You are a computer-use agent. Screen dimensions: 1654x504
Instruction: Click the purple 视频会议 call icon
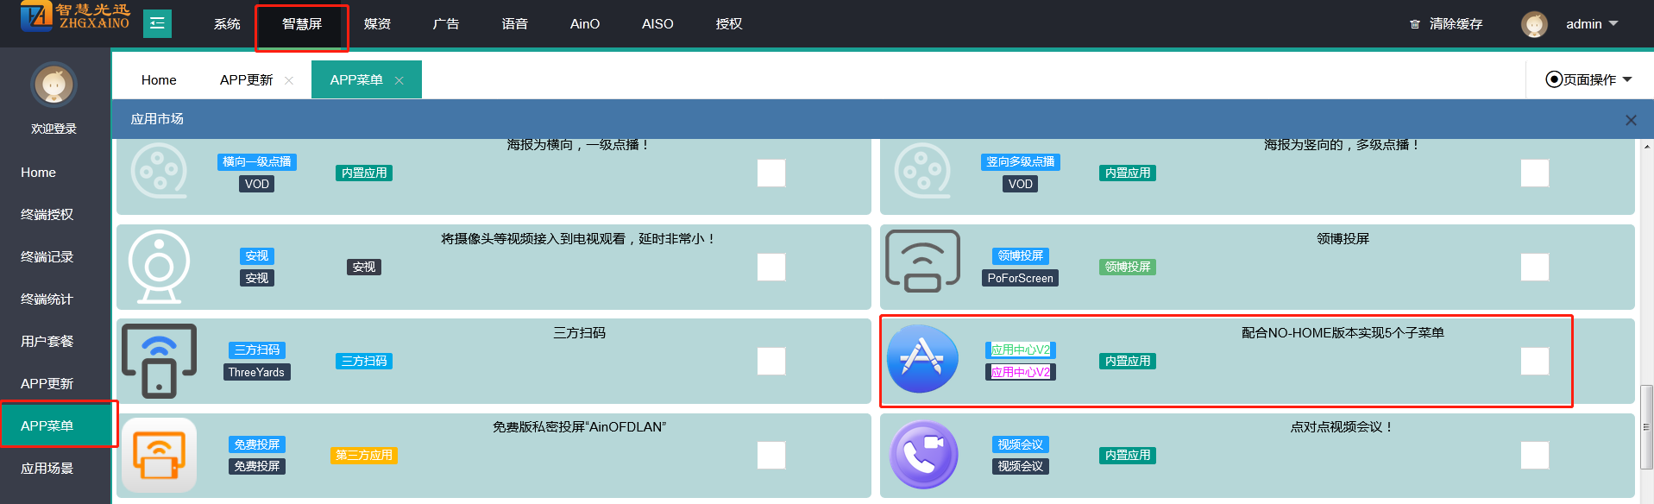[x=922, y=455]
